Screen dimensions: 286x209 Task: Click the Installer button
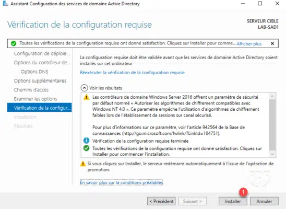tap(233, 201)
